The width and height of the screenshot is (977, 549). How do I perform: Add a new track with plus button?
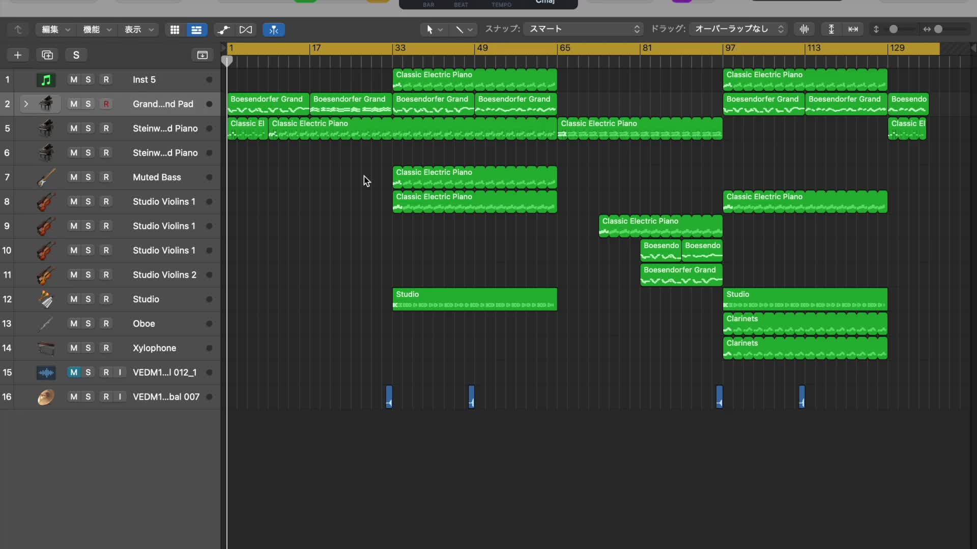tap(18, 55)
